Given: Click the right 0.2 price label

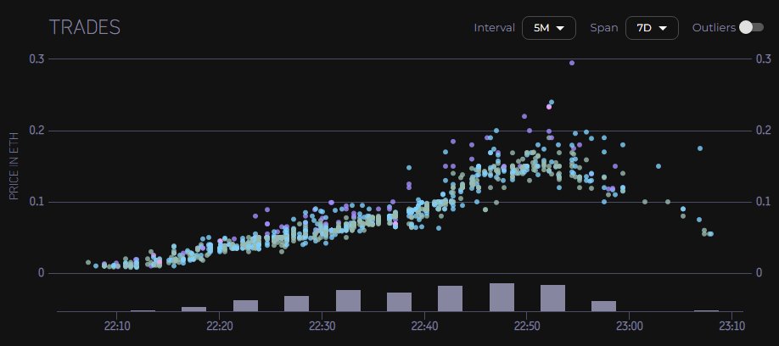Looking at the screenshot, I should pyautogui.click(x=762, y=131).
